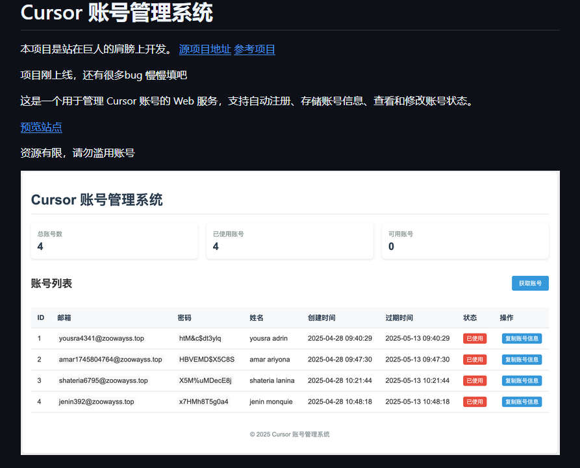Click the password htM&c$dt3ylq
Viewport: 580px width, 468px height.
click(200, 338)
